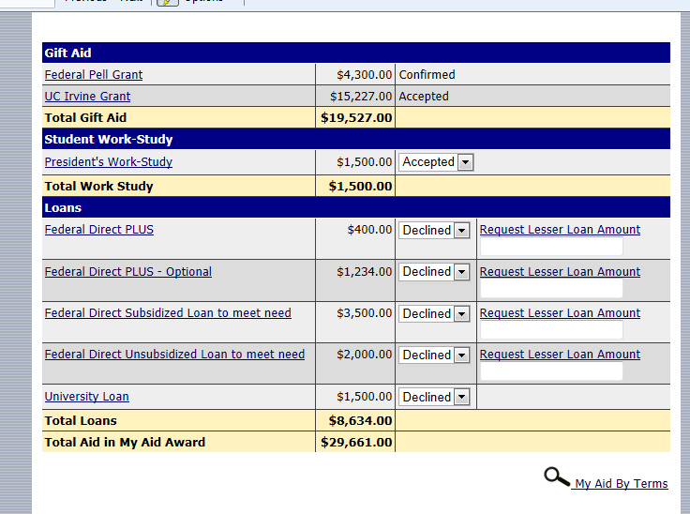This screenshot has height=514, width=690.
Task: Focus lesser amount field for Subsidized Loan
Action: click(551, 329)
